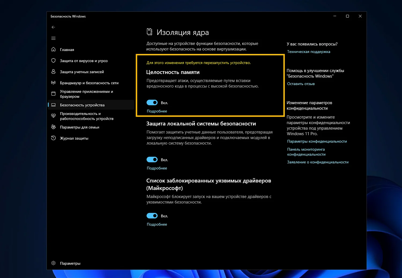Click the Защита локальной системы безопасности heading
Screen dimensions: 402x278
[201, 124]
